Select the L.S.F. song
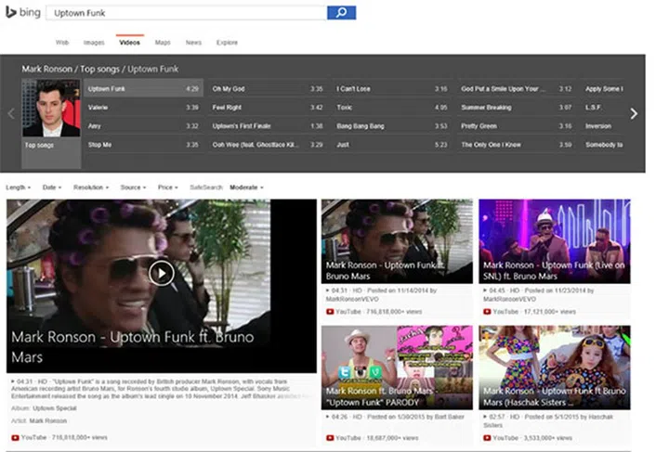669x452 pixels. click(x=604, y=108)
